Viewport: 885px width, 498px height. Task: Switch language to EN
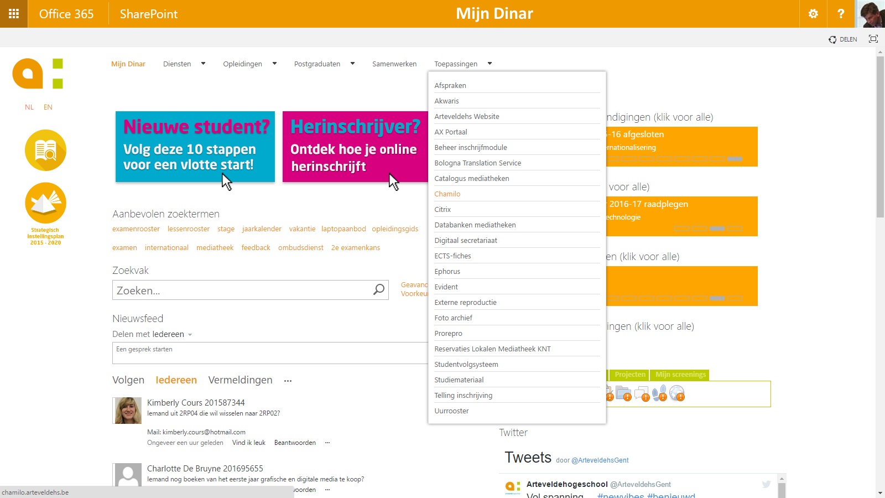click(x=48, y=107)
